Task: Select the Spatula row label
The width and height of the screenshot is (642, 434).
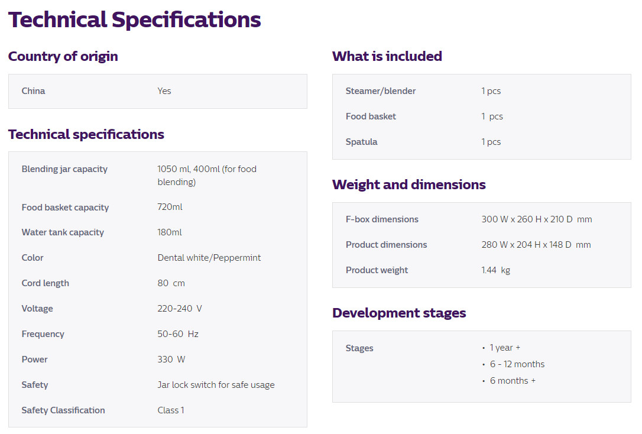Action: click(361, 142)
